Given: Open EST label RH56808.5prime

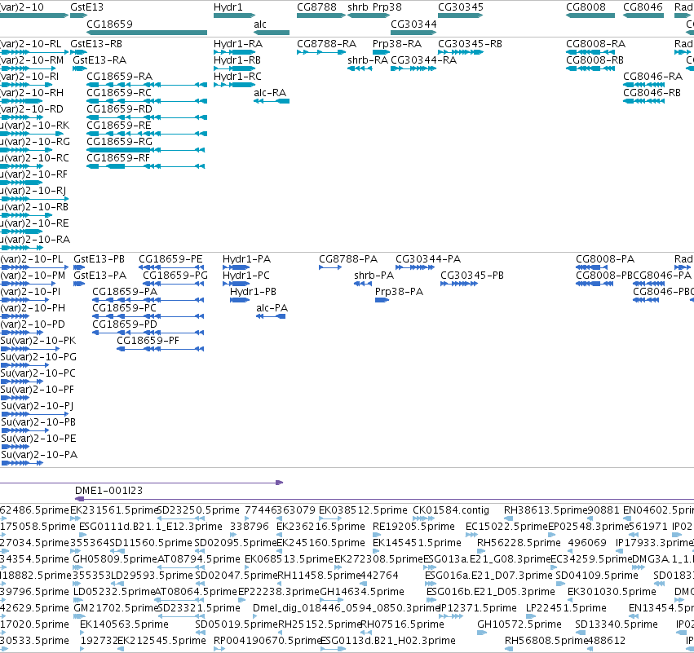Looking at the screenshot, I should click(x=547, y=641).
